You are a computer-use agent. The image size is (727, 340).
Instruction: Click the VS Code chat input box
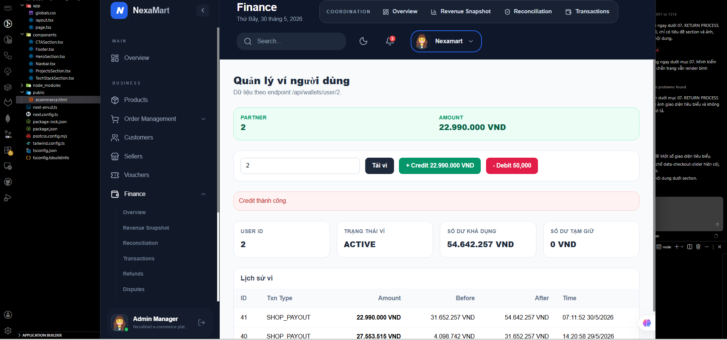(689, 214)
